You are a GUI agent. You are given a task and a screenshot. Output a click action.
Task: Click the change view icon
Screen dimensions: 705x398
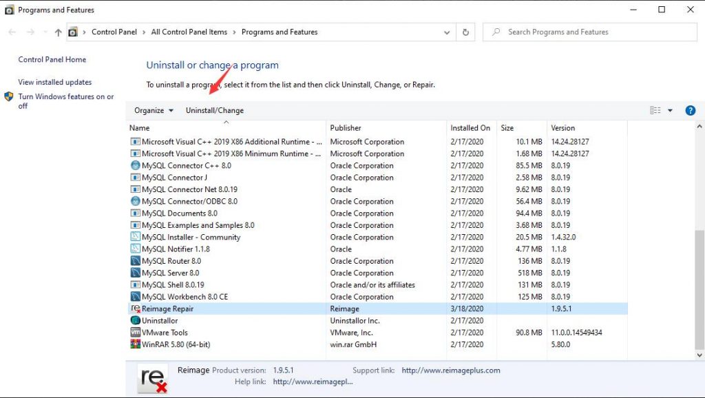point(655,111)
